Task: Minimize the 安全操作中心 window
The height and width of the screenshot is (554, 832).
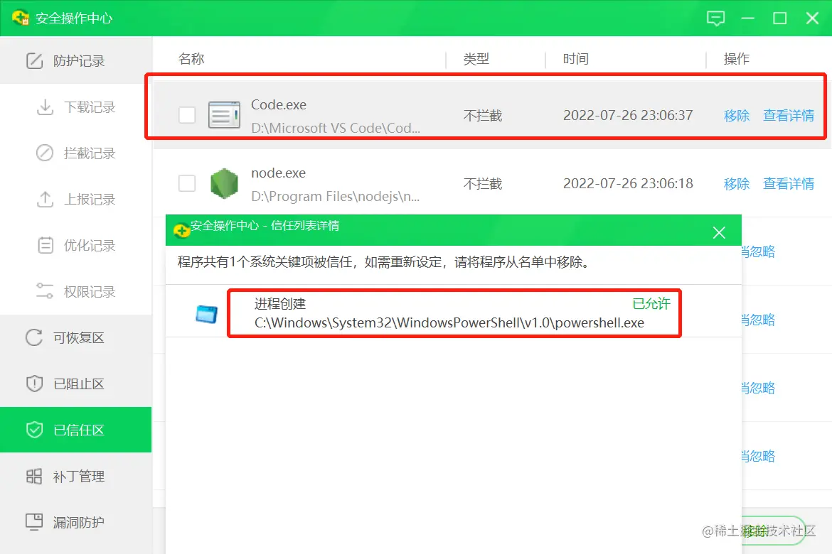Action: pyautogui.click(x=748, y=18)
